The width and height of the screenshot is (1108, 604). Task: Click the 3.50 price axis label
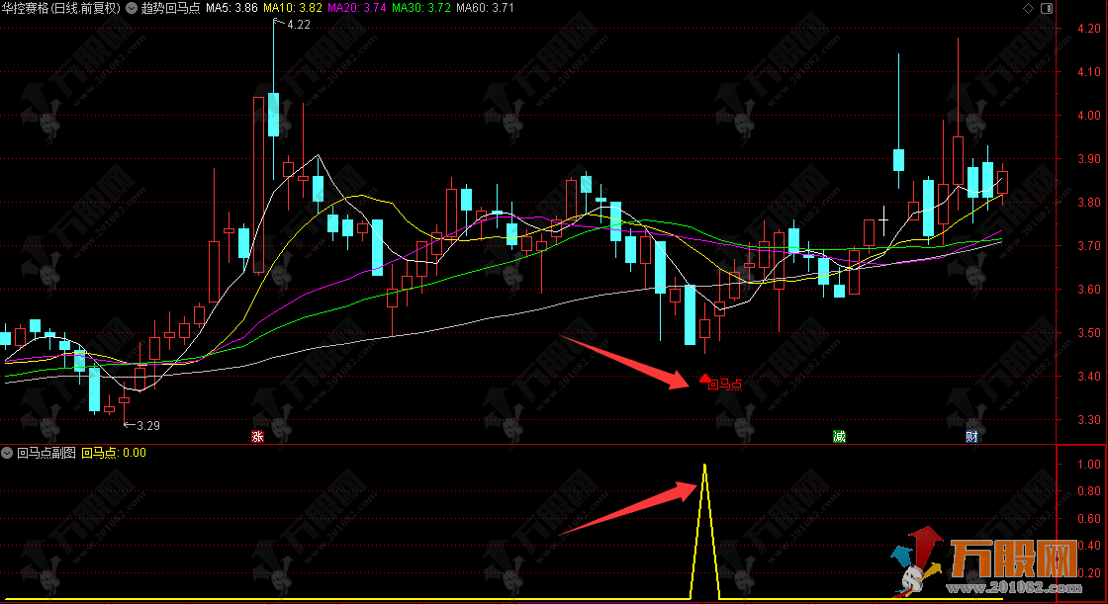(x=1089, y=333)
